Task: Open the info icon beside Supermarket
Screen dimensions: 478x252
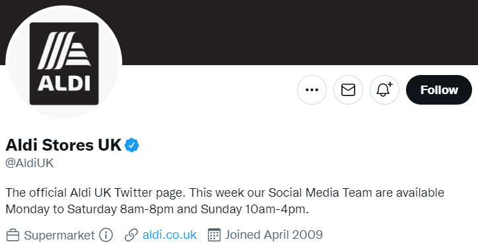Action: 106,235
